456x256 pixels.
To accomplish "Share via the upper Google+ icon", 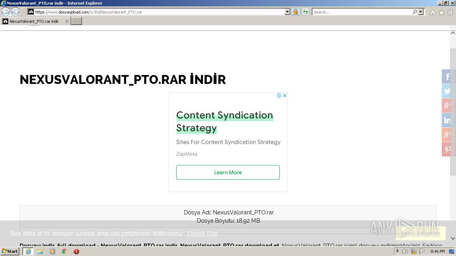I will click(x=448, y=106).
